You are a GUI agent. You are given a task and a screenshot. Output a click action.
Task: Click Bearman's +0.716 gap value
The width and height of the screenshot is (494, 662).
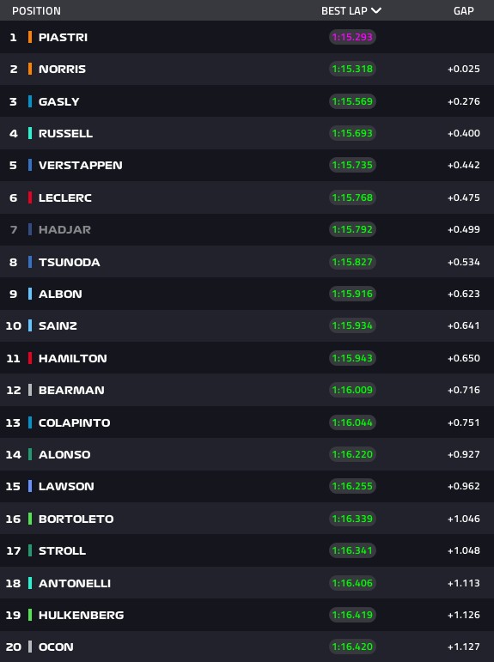pyautogui.click(x=464, y=390)
